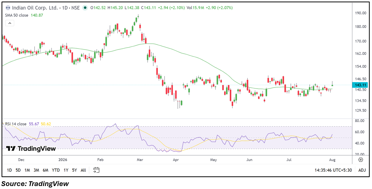This screenshot has width=372, height=189.
Task: Click the Mar label on time axis
Action: click(140, 160)
